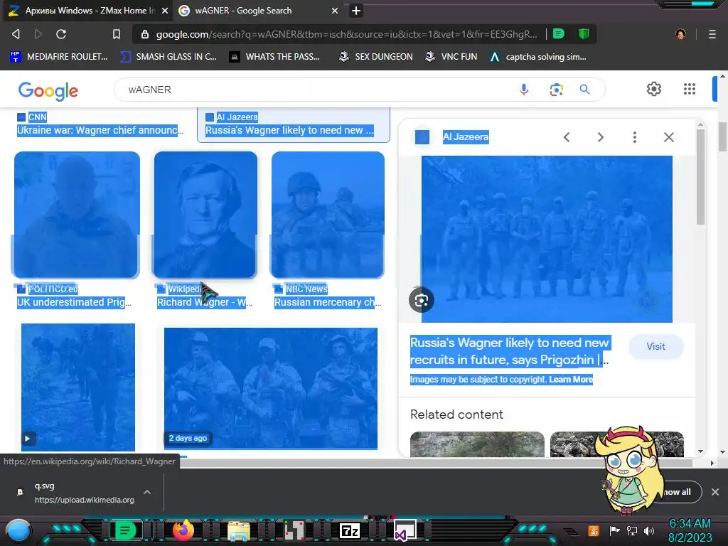The width and height of the screenshot is (728, 546).
Task: Open the green shield extension icon
Action: click(x=584, y=34)
